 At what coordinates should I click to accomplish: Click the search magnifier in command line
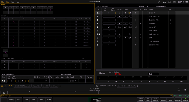171,96
